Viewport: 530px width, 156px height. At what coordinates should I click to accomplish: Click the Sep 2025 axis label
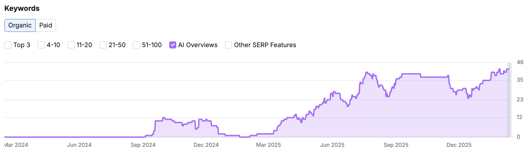click(396, 145)
